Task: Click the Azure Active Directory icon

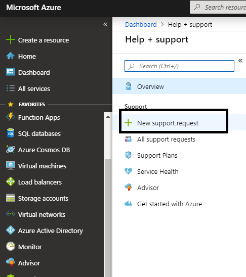Action: [11, 230]
